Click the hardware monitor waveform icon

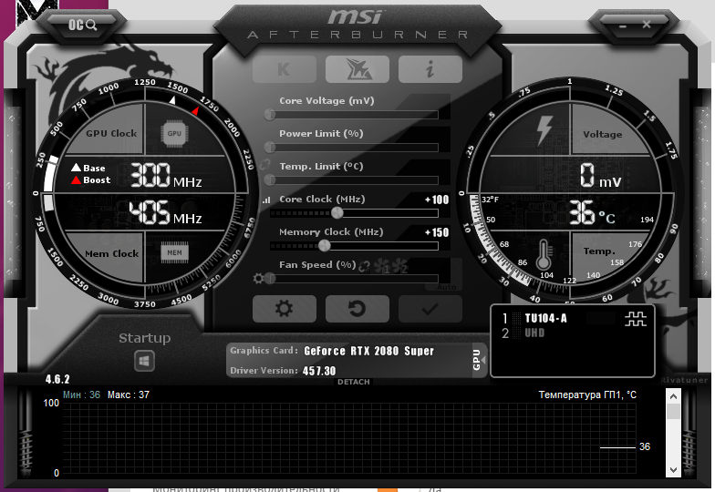(635, 319)
